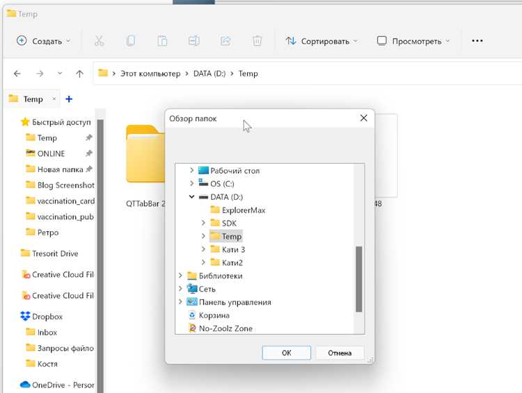Select first Creative Cloud Files entry icon

coord(26,274)
